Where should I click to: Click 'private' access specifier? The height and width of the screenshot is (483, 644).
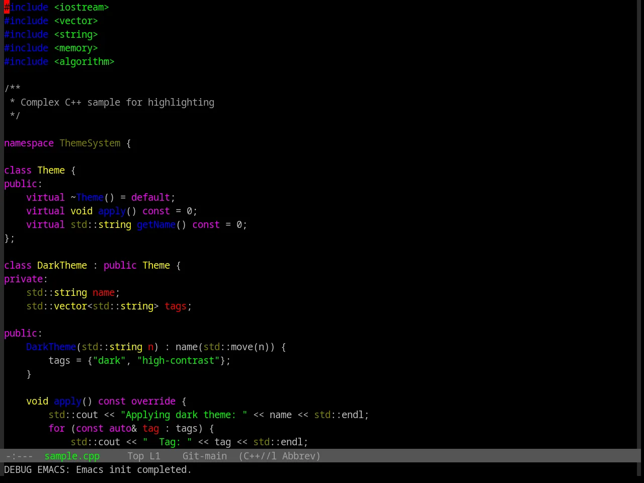[x=23, y=279]
